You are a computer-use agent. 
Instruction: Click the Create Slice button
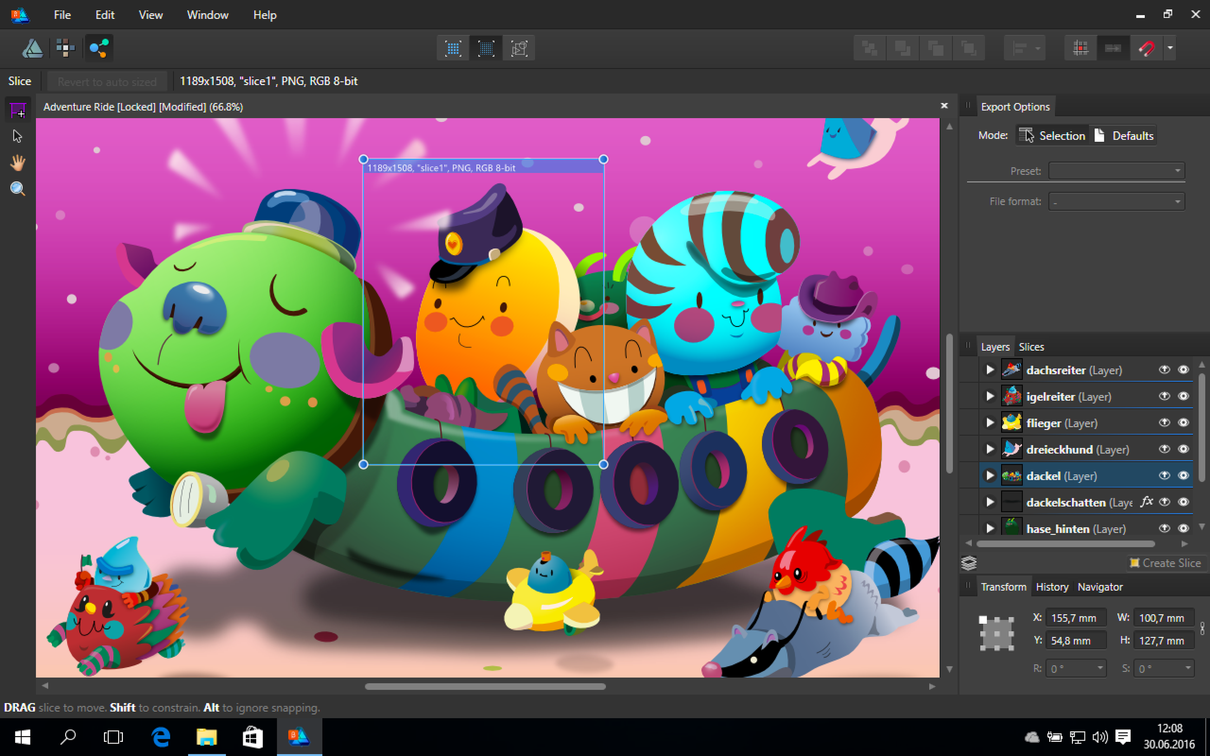click(x=1165, y=563)
